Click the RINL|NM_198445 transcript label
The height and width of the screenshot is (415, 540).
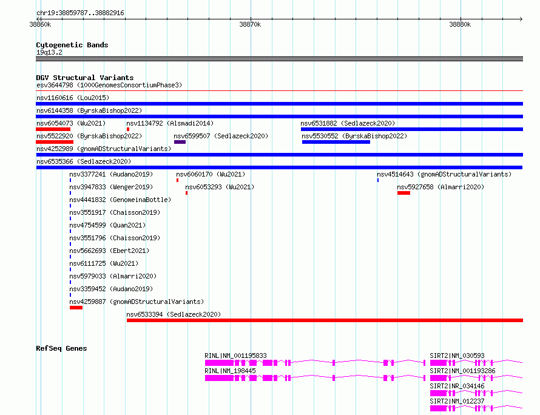[x=230, y=371]
